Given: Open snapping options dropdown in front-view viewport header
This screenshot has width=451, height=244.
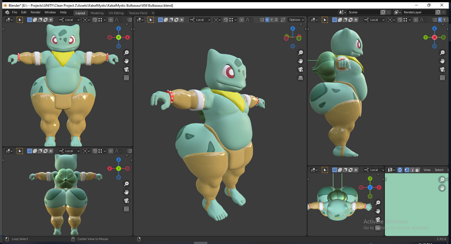Looking at the screenshot, I should coord(102,20).
